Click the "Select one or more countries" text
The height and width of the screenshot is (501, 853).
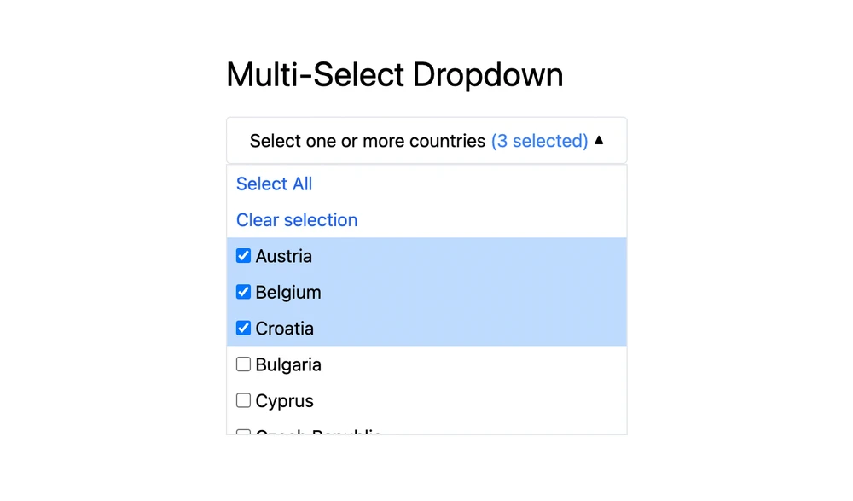pos(367,141)
